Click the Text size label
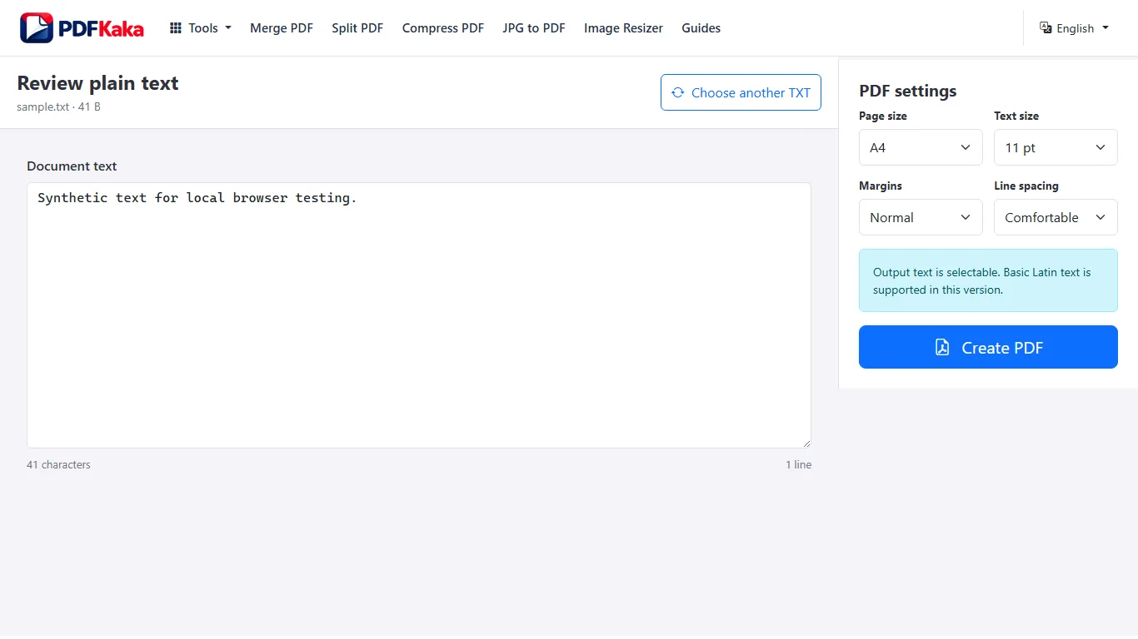The width and height of the screenshot is (1138, 639). click(1016, 116)
